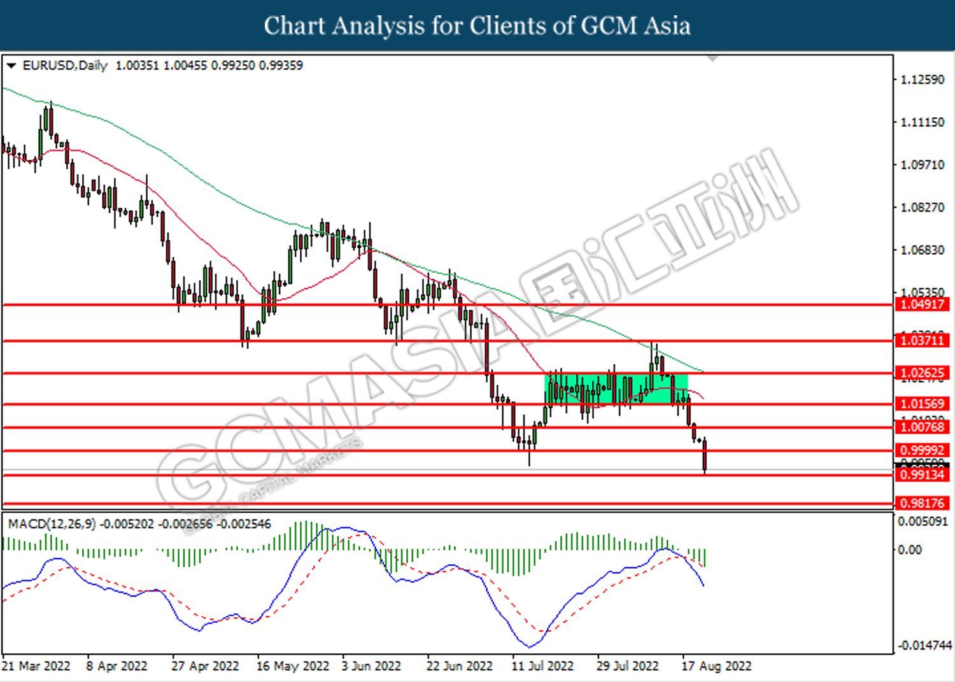The height and width of the screenshot is (682, 955).
Task: Select the green highlighted consolidation rectangle
Action: pyautogui.click(x=616, y=388)
